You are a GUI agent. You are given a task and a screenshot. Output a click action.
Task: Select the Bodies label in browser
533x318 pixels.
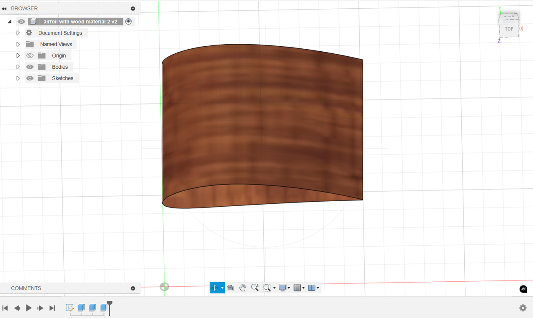[x=60, y=67]
